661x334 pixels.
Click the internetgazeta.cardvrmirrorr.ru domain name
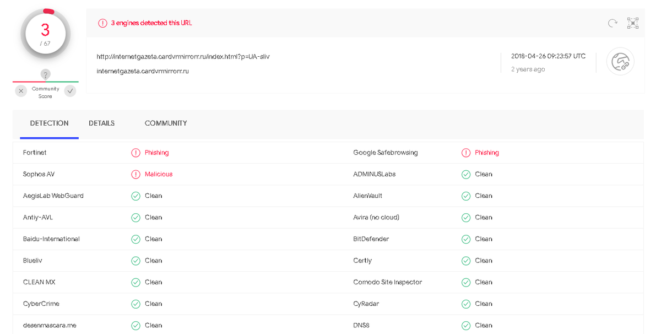(143, 71)
